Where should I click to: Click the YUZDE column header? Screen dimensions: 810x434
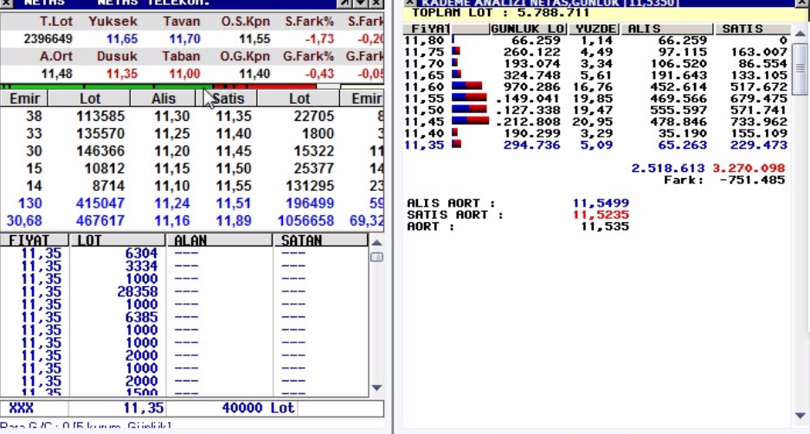(x=597, y=29)
